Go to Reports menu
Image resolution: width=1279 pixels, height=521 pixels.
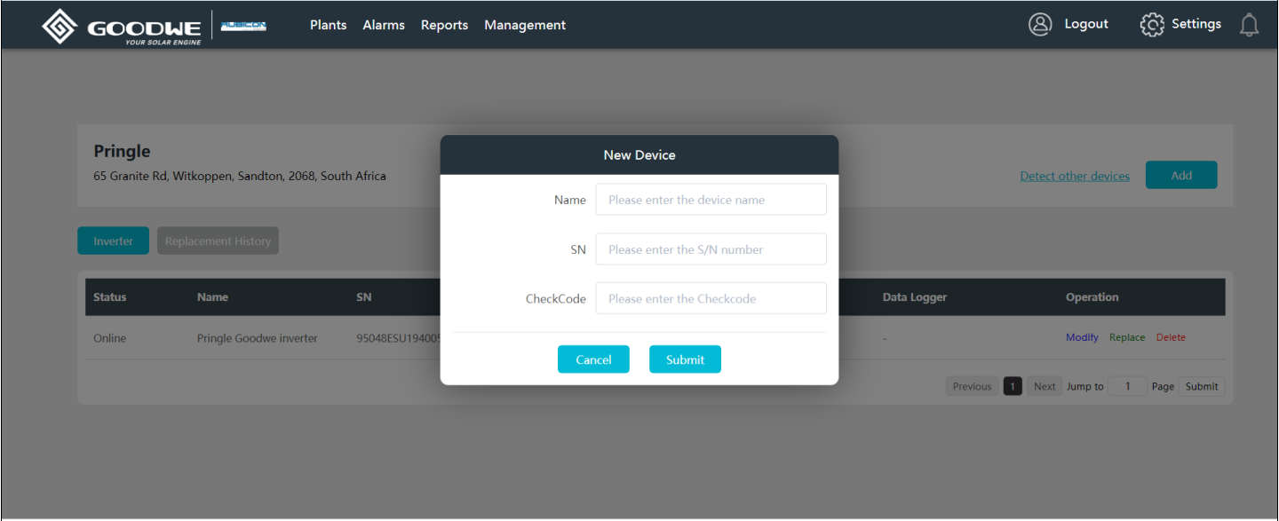pyautogui.click(x=444, y=25)
